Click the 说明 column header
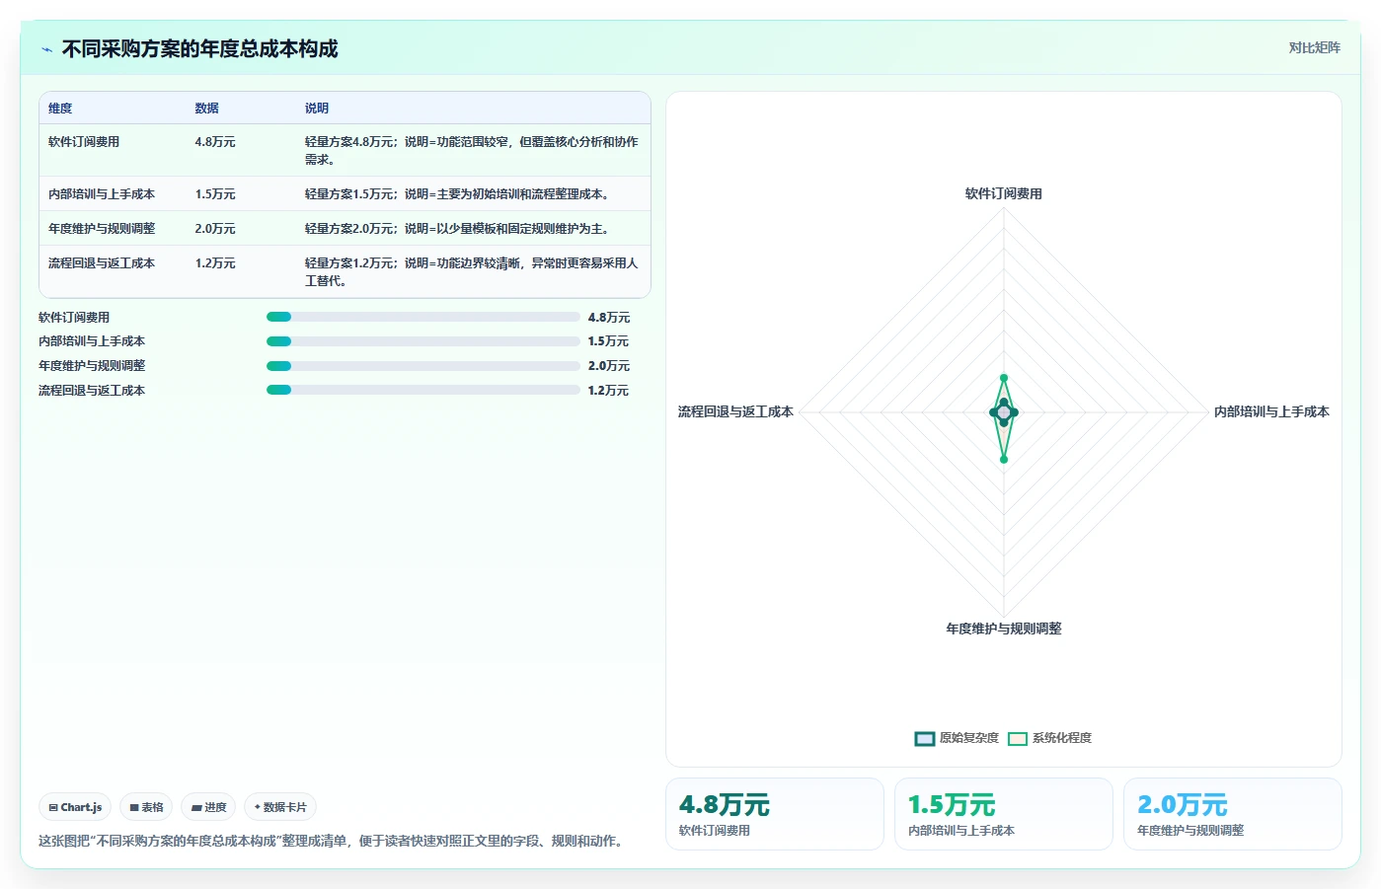The width and height of the screenshot is (1381, 889). tap(317, 109)
